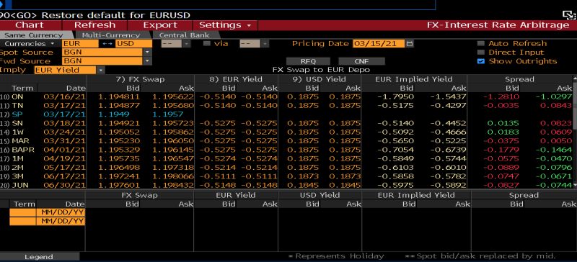Open the dropdown next to the via field
Viewport: 577px width, 262px height.
point(265,44)
